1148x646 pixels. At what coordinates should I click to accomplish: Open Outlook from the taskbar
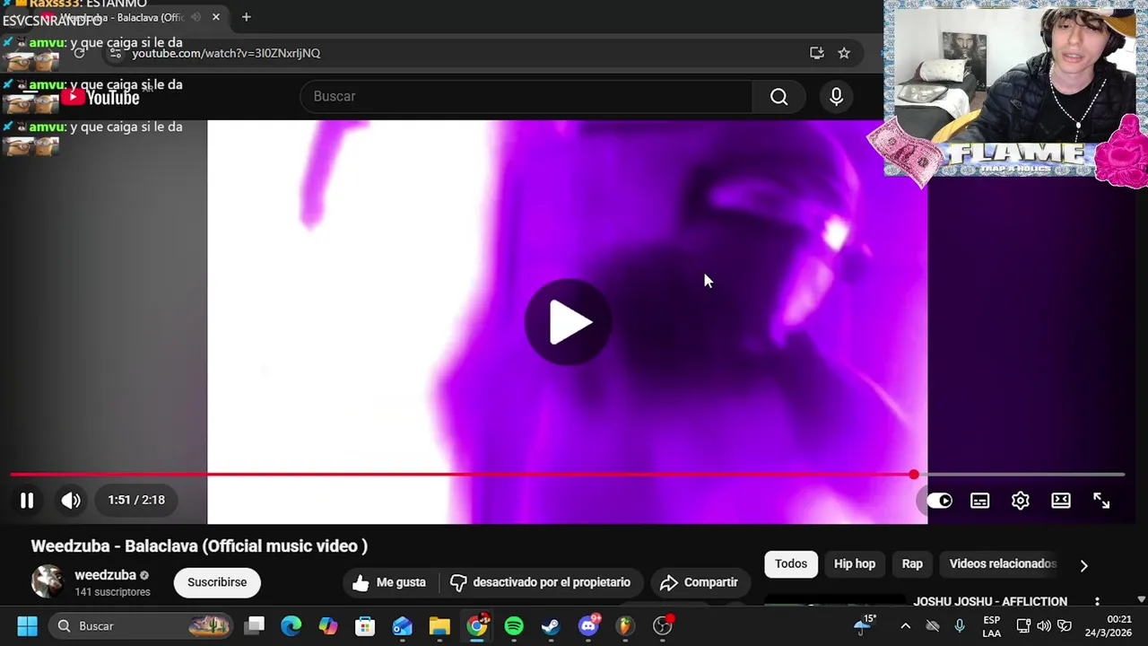pyautogui.click(x=402, y=625)
